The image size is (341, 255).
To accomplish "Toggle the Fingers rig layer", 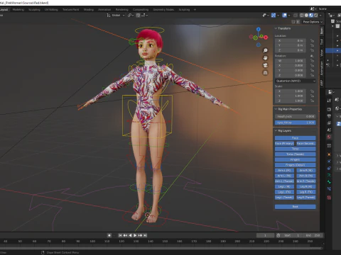I will pyautogui.click(x=295, y=159).
